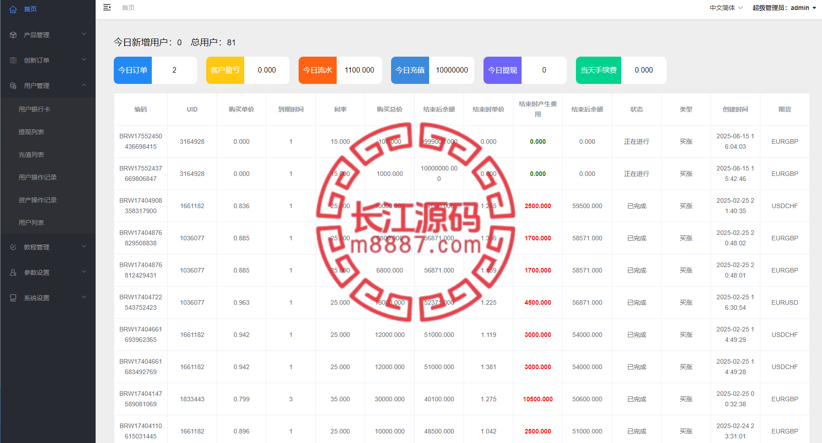
Task: Click the product management cube icon
Action: (13, 35)
